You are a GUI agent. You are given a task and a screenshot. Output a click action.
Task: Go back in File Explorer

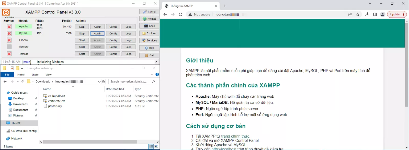tap(5, 82)
